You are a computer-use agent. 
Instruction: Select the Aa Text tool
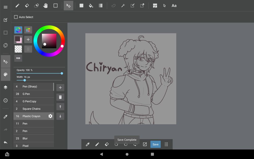pyautogui.click(x=174, y=6)
